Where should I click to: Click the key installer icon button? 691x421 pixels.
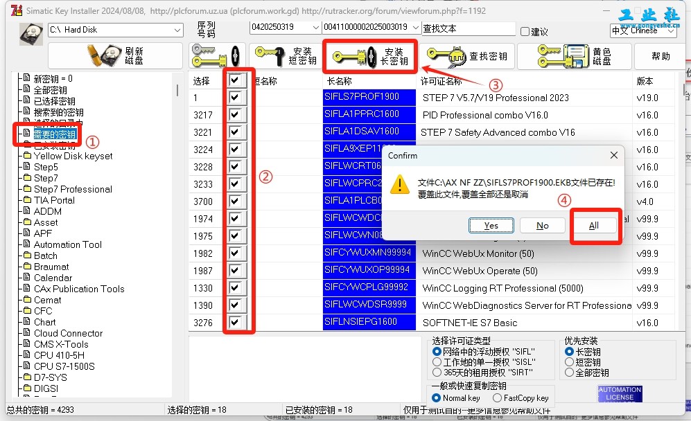(217, 55)
